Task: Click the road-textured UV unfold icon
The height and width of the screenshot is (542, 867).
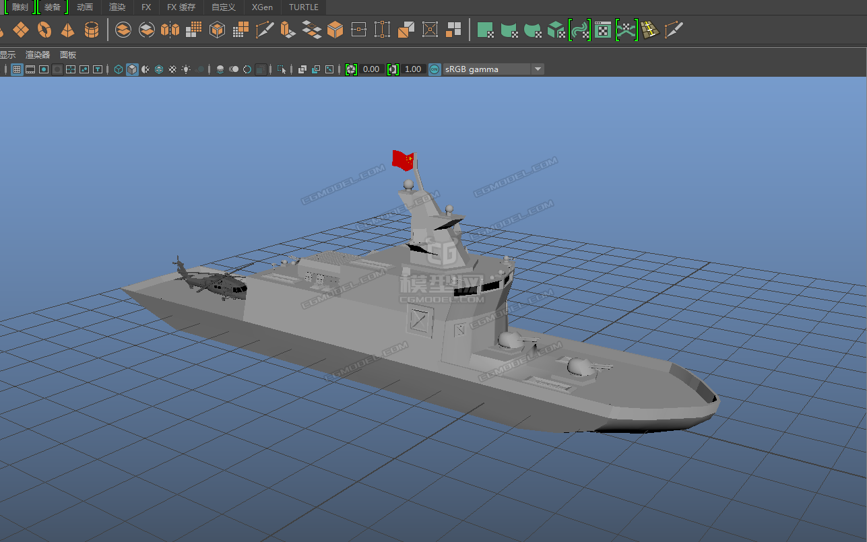Action: click(649, 30)
